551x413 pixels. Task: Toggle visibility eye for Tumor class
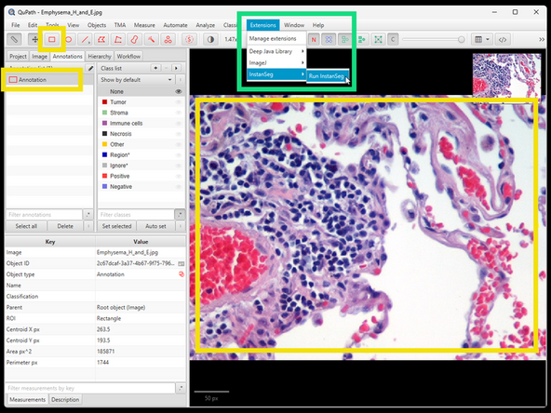179,102
